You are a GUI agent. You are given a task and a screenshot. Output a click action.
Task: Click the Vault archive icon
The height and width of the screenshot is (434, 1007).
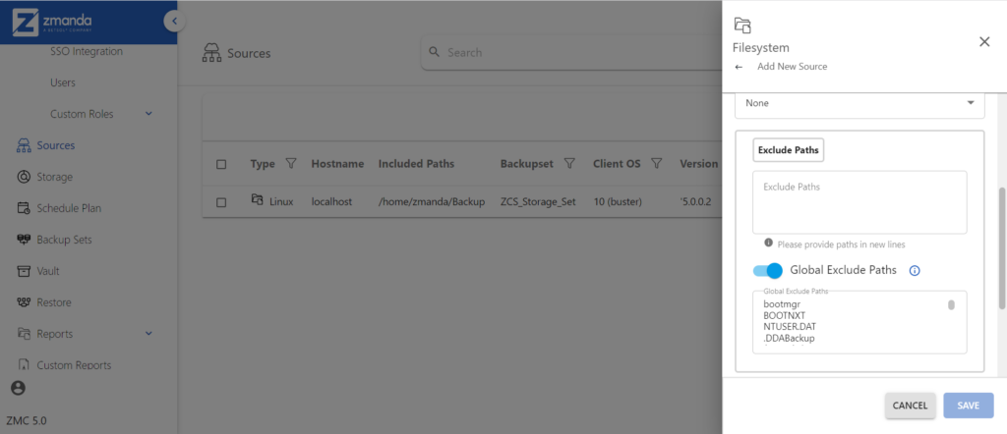click(24, 271)
